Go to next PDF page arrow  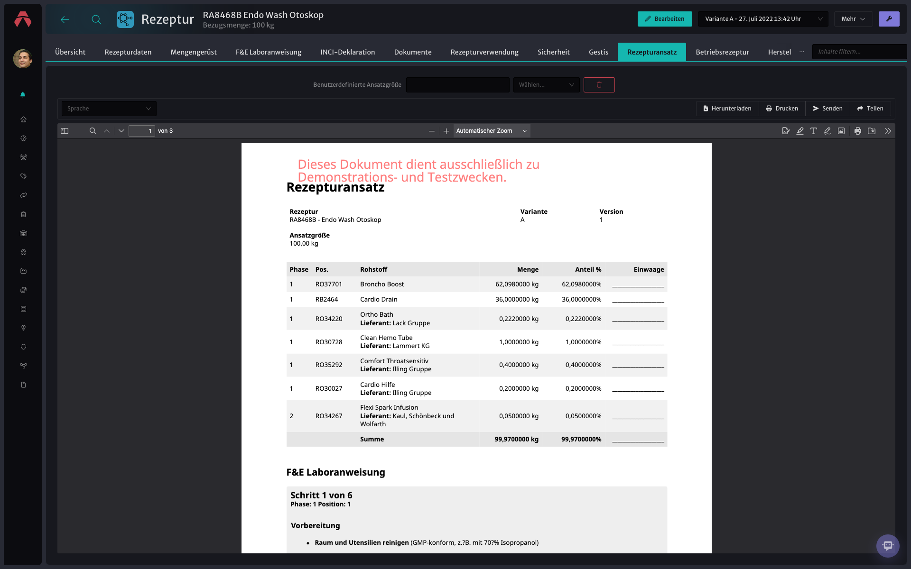[x=121, y=131]
